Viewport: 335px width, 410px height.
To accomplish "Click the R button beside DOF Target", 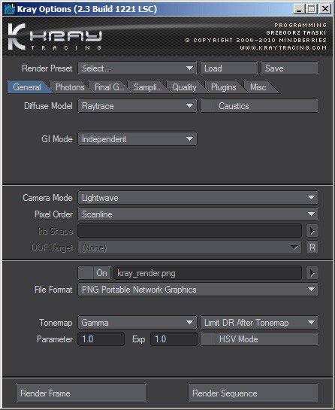I will coord(312,248).
